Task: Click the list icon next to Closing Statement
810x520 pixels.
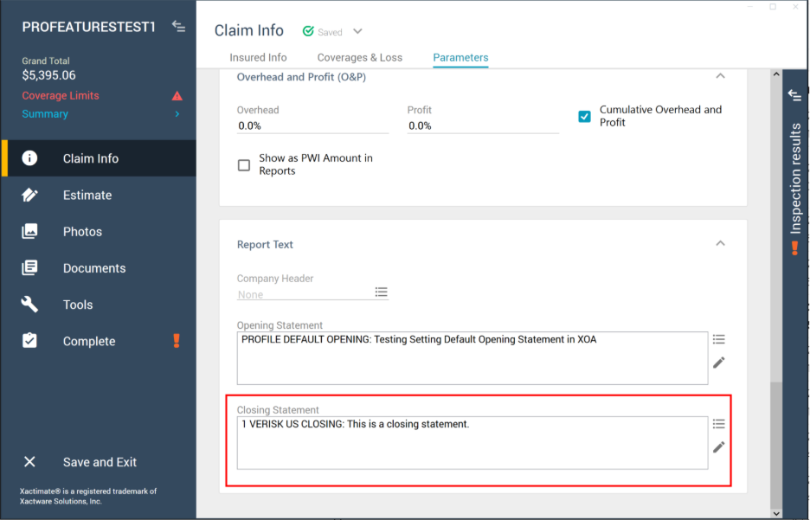Action: tap(718, 424)
